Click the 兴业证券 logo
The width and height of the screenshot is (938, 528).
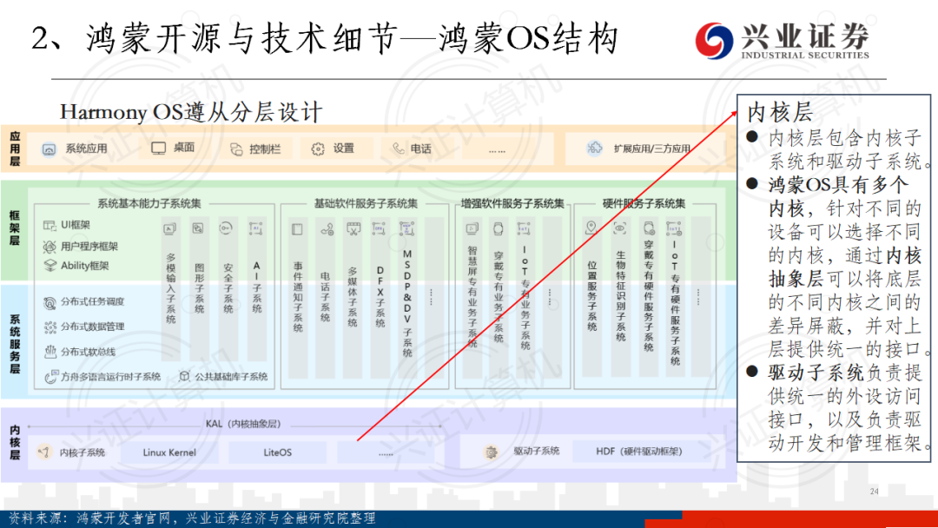[x=782, y=41]
